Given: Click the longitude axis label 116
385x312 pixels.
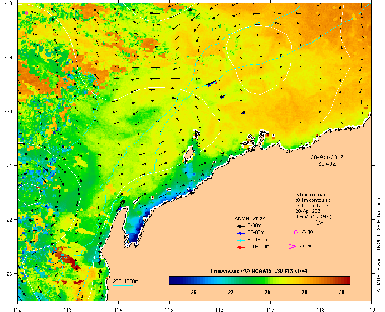Looking at the screenshot, I should (x=220, y=309).
